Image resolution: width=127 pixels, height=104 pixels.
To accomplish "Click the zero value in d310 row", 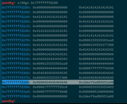I will (x=50, y=50).
